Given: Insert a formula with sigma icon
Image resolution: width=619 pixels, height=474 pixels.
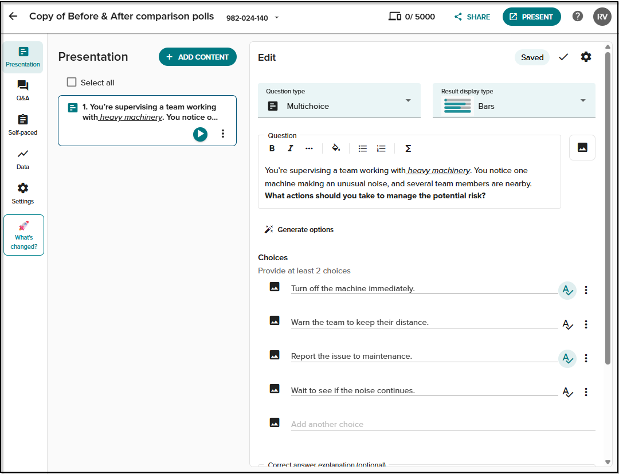Looking at the screenshot, I should point(408,148).
